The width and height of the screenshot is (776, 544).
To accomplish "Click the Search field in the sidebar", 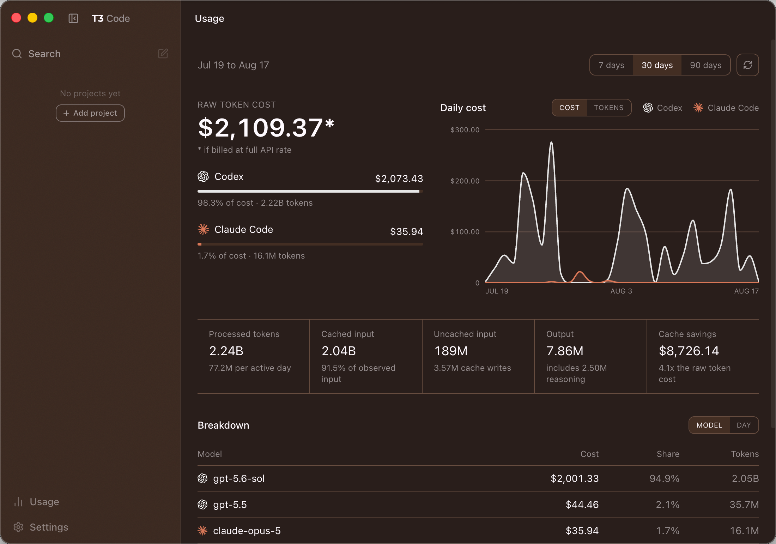I will tap(85, 54).
